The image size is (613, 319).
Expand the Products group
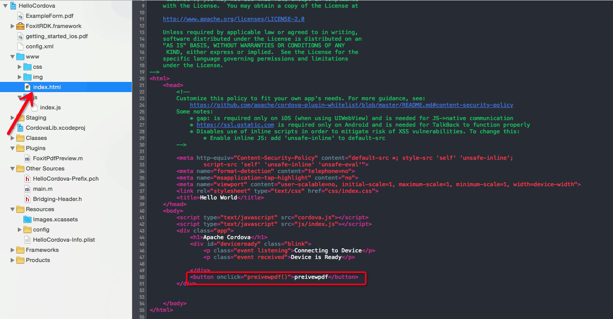click(12, 260)
